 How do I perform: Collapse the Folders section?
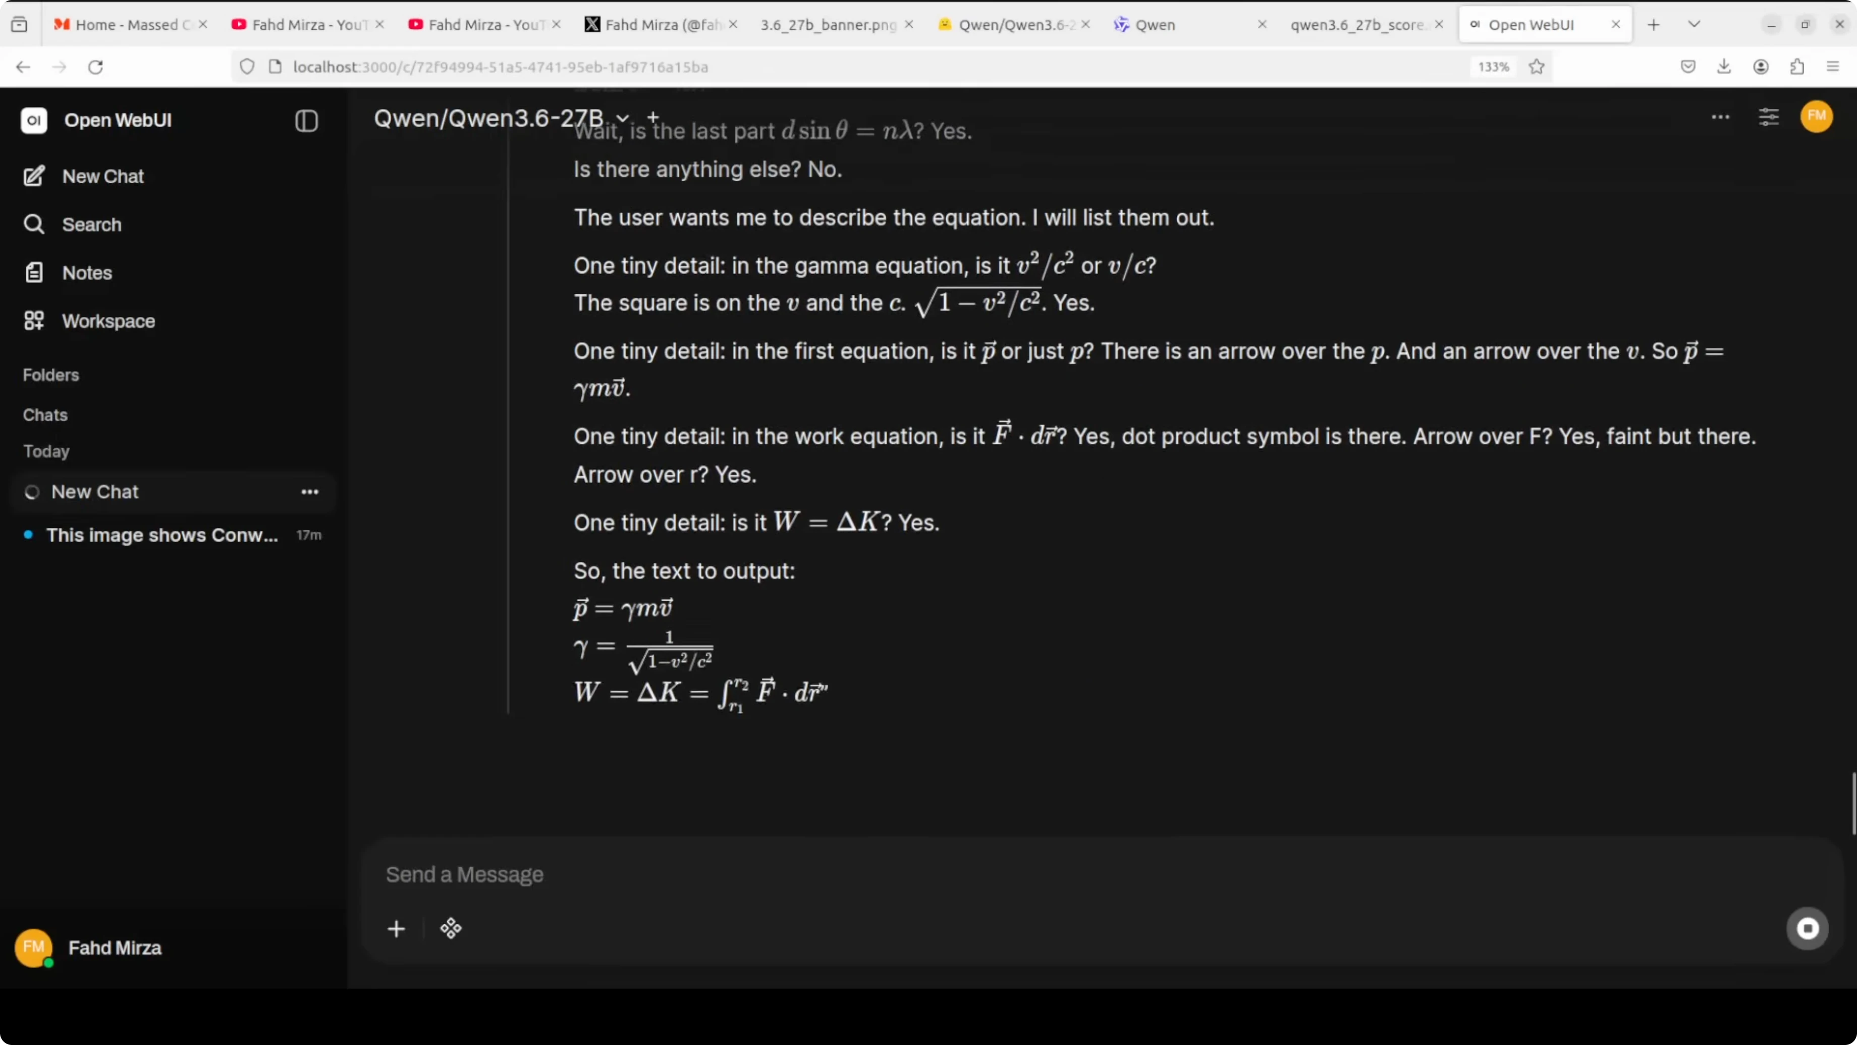[51, 375]
